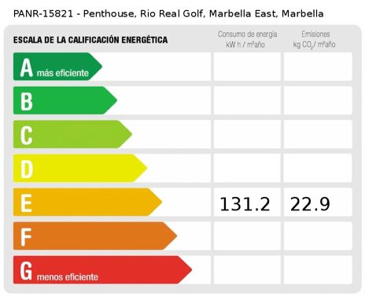The image size is (365, 297).
Task: Click the 'menos eficiente' label
Action: pyautogui.click(x=68, y=277)
